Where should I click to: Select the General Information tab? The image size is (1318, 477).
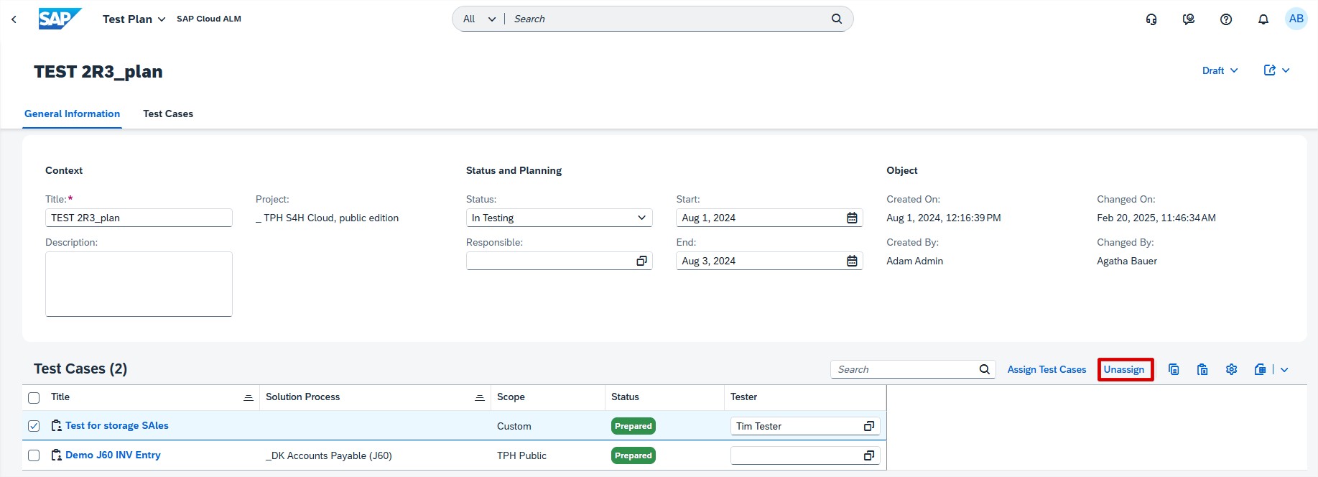coord(72,114)
